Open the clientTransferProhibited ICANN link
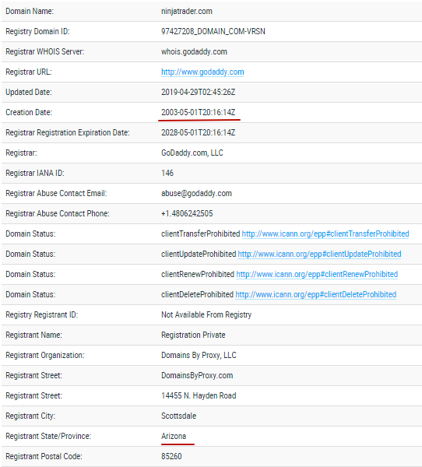Image resolution: width=422 pixels, height=467 pixels. 325,233
